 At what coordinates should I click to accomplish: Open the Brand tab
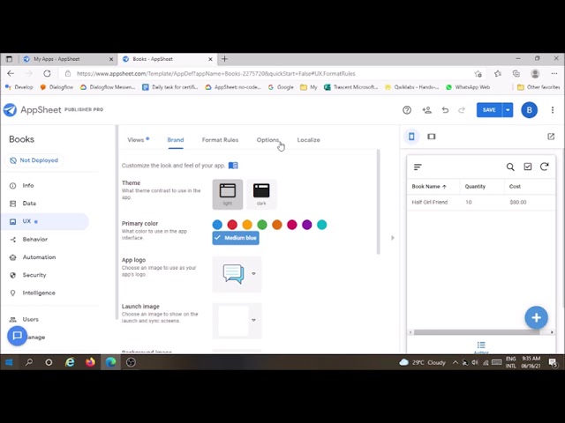(176, 140)
